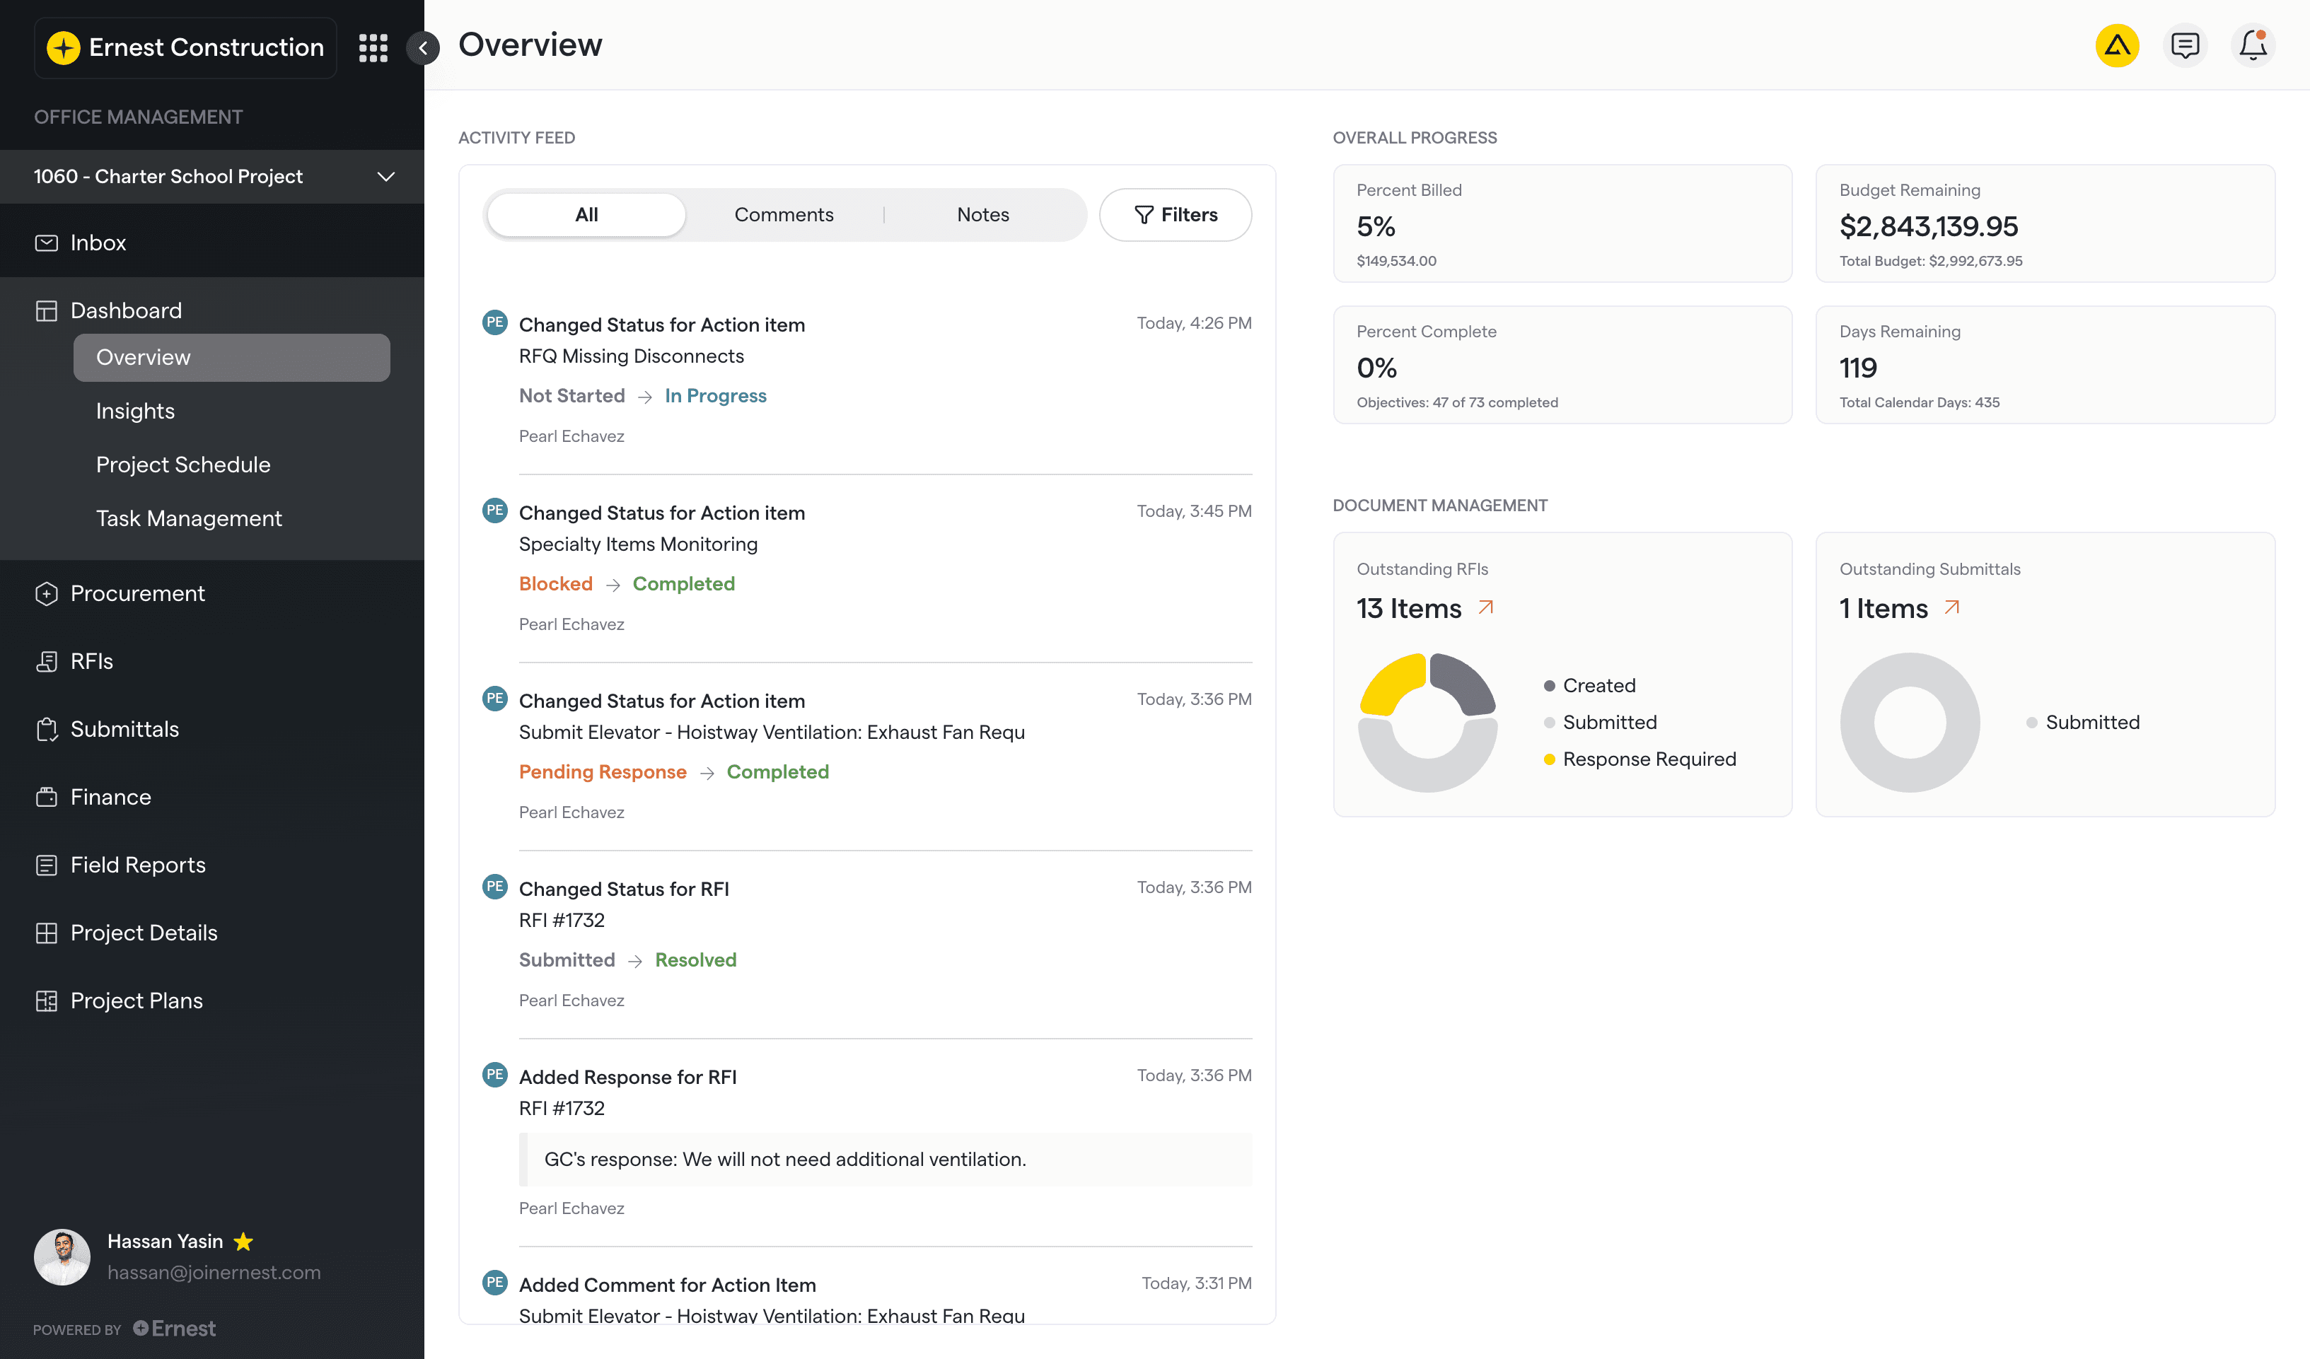Viewport: 2310px width, 1359px height.
Task: Open the Filters dropdown on the activity feed
Action: 1176,214
